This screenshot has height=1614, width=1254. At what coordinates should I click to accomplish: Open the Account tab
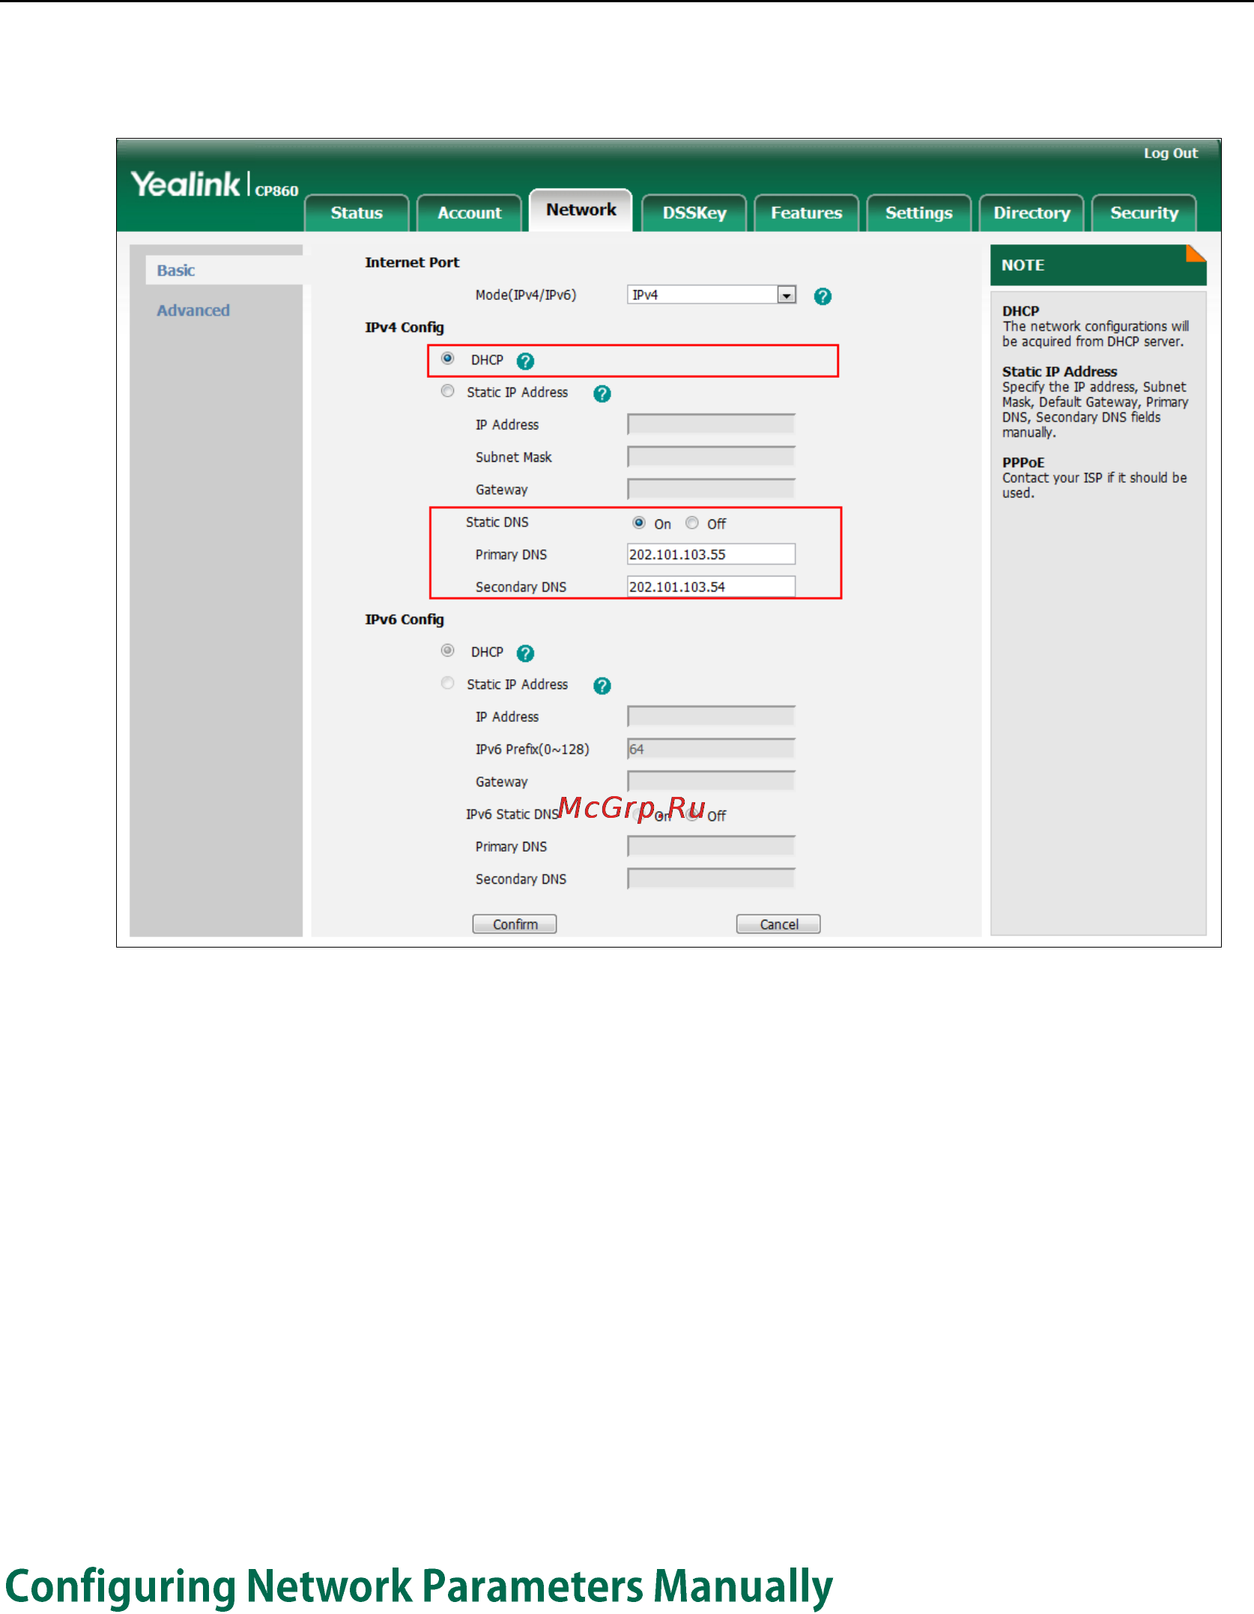click(x=470, y=213)
